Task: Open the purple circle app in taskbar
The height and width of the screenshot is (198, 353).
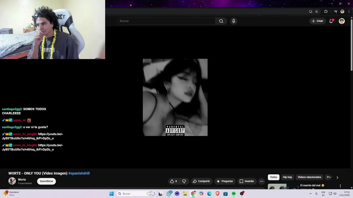Action: (x=177, y=194)
